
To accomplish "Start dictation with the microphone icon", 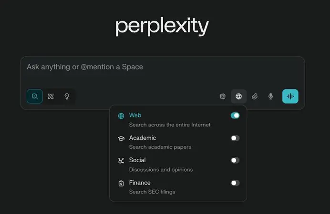I will pos(271,96).
